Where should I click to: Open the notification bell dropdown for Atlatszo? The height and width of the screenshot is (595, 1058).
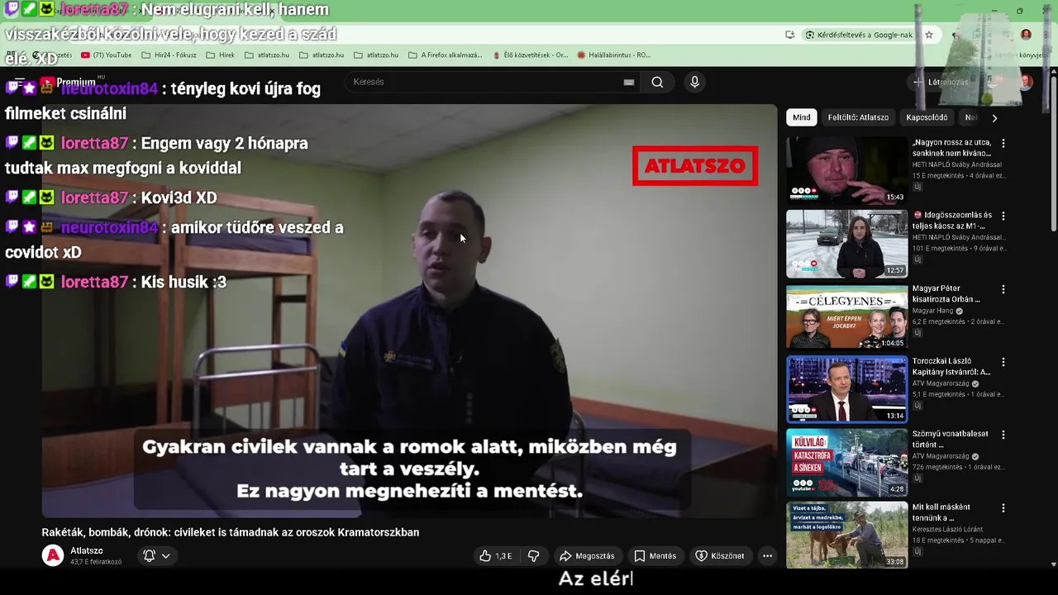(157, 556)
